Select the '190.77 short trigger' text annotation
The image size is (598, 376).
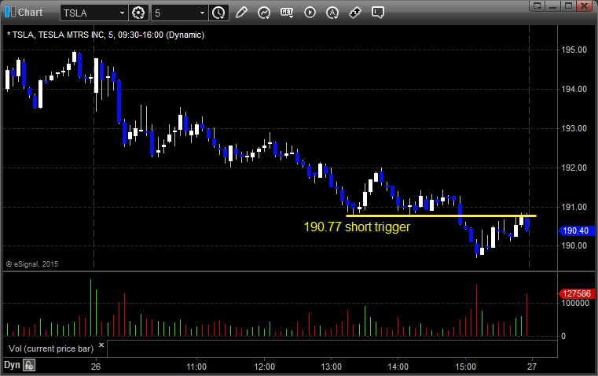[357, 227]
